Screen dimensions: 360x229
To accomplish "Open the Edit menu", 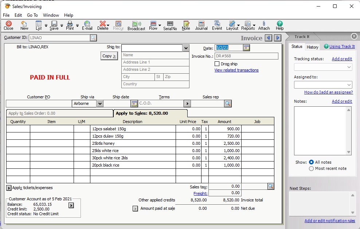I will [x=18, y=15].
